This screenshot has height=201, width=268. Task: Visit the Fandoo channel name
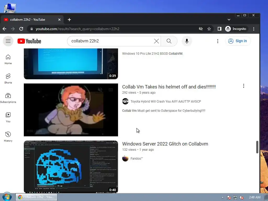(137, 159)
